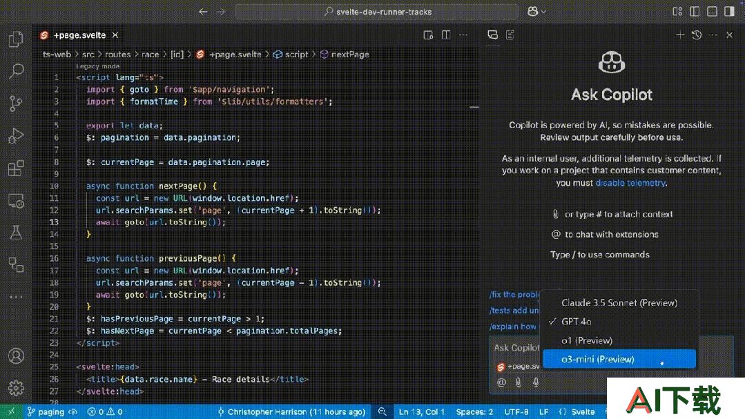Viewport: 745px width, 419px height.
Task: Click the /fix the problem suggestion
Action: (x=514, y=295)
